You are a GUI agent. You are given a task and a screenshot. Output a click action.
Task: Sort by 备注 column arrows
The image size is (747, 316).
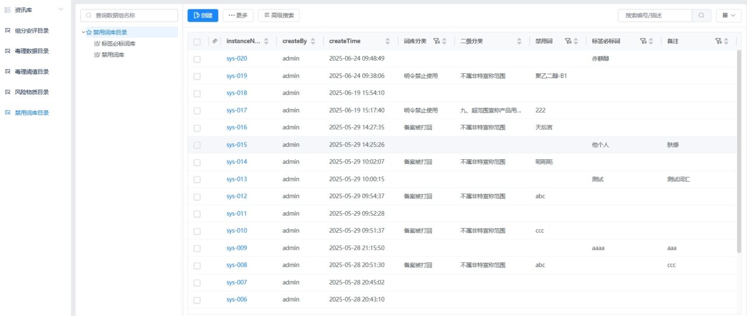coord(727,41)
